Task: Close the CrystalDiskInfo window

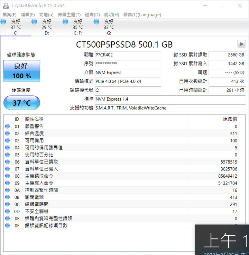Action: [240, 6]
